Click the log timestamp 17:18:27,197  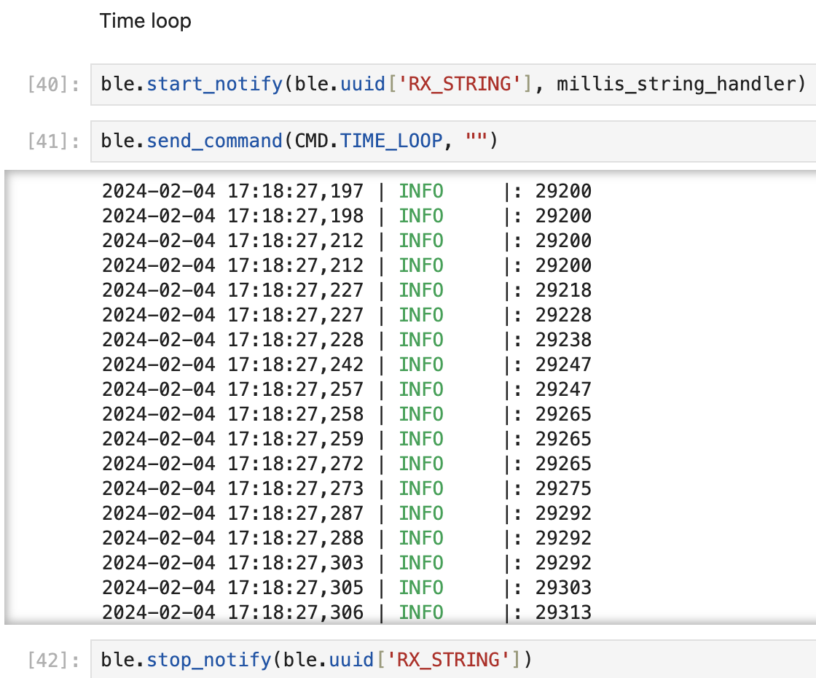pyautogui.click(x=296, y=191)
